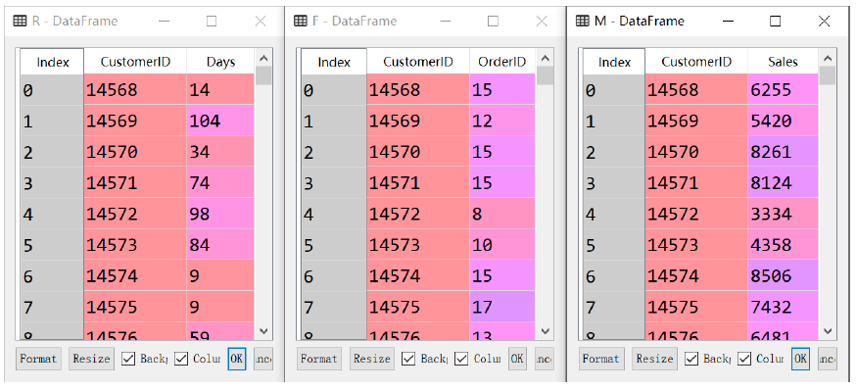The width and height of the screenshot is (857, 391).
Task: Click the table icon of F - DataFrame window
Action: 301,21
